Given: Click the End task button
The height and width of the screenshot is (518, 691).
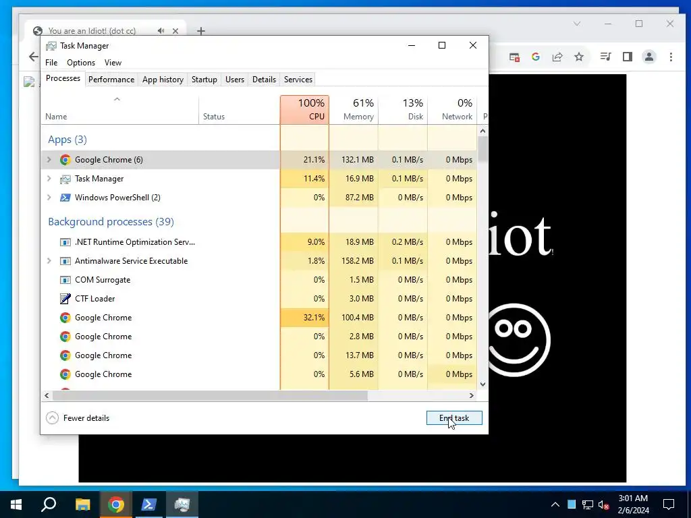Looking at the screenshot, I should 454,418.
